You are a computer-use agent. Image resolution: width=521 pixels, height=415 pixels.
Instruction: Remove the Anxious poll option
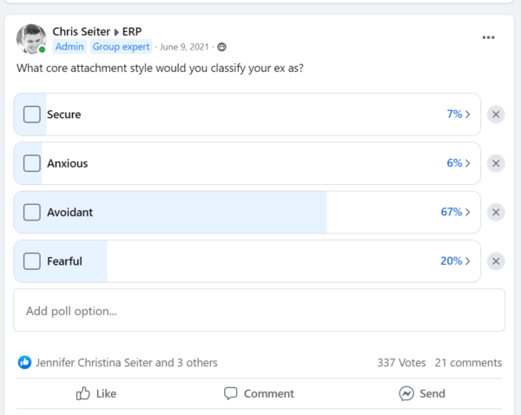[496, 163]
